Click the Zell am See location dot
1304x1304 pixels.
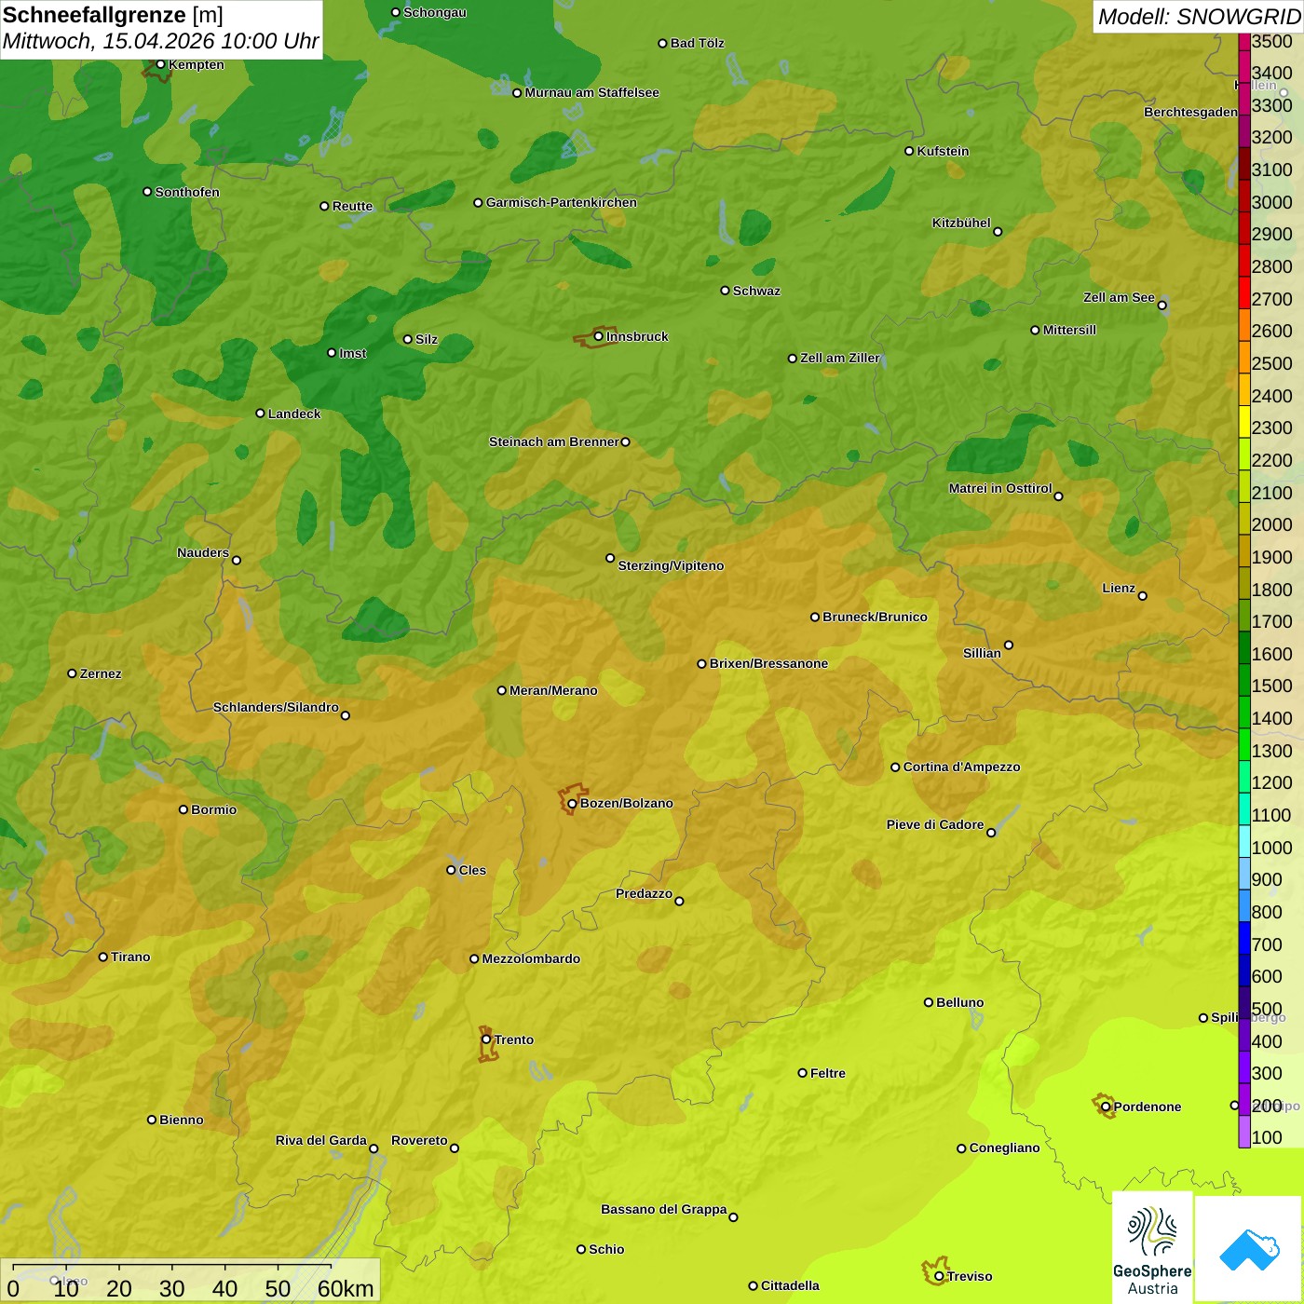pos(1161,305)
